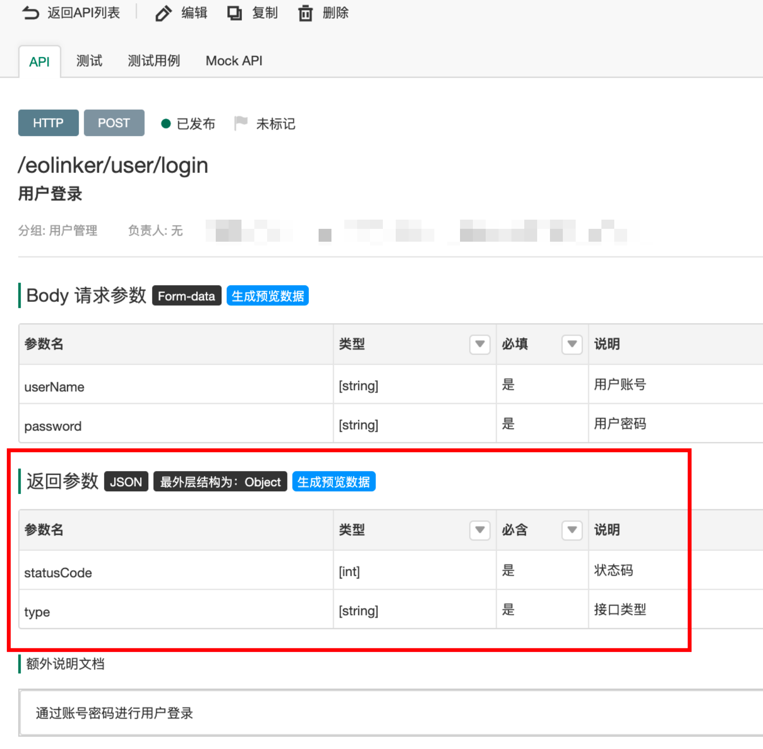
Task: Click the 复制 label
Action: point(265,13)
